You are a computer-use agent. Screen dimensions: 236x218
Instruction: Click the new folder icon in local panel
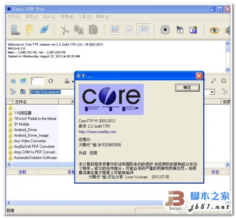(x=23, y=81)
